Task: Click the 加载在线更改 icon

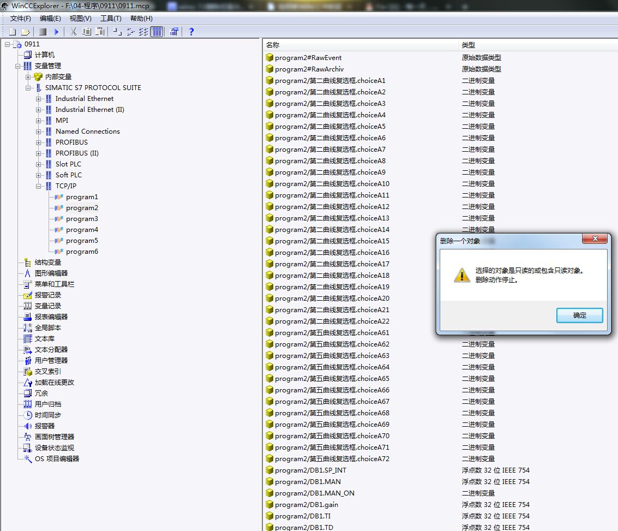Action: click(28, 383)
